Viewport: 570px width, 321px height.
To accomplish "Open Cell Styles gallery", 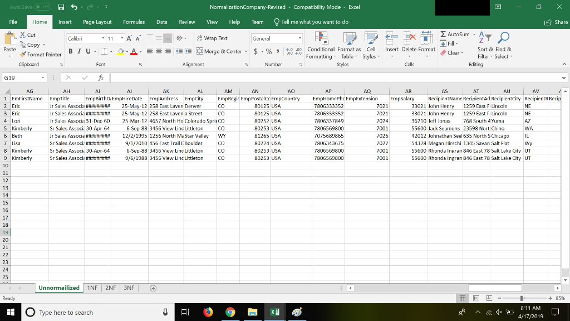I will (371, 45).
